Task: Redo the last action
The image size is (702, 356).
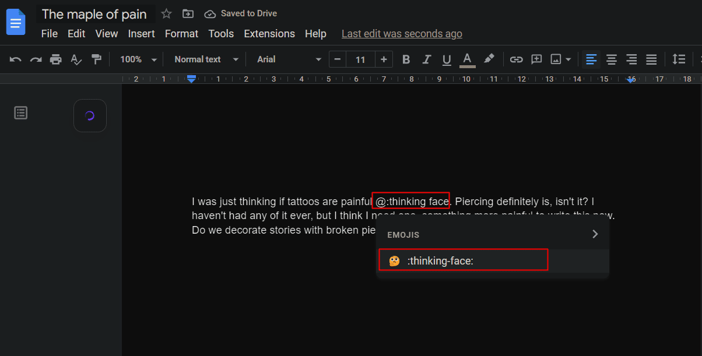Action: click(36, 59)
